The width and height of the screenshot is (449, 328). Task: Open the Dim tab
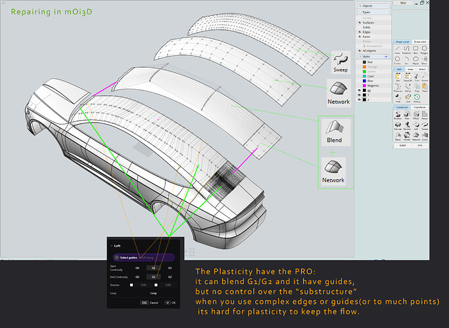(420, 146)
